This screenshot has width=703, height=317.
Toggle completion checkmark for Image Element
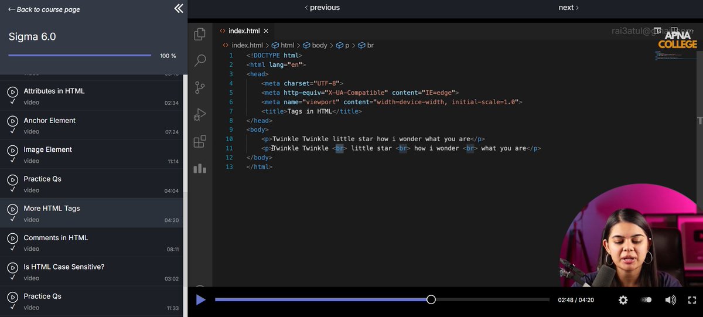pyautogui.click(x=12, y=161)
